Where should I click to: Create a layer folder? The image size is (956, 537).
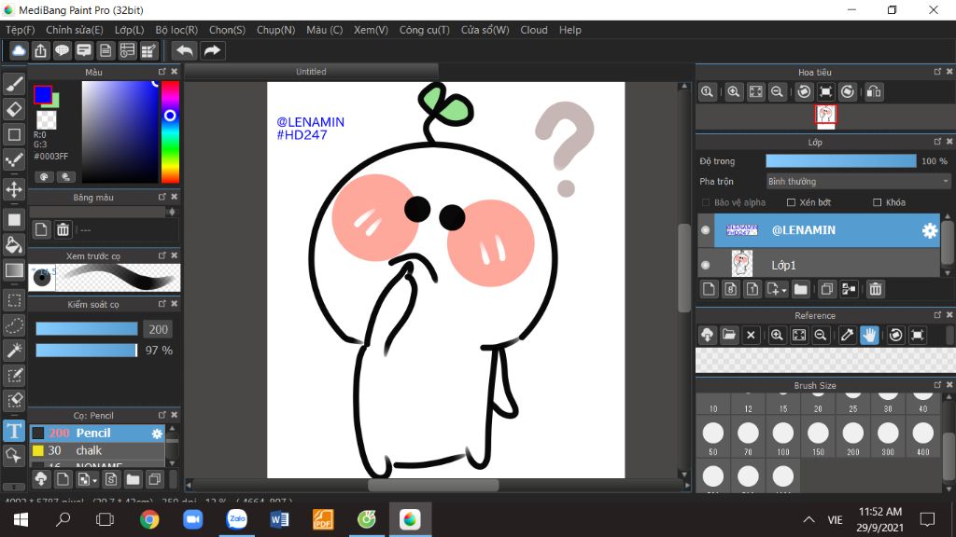click(800, 289)
